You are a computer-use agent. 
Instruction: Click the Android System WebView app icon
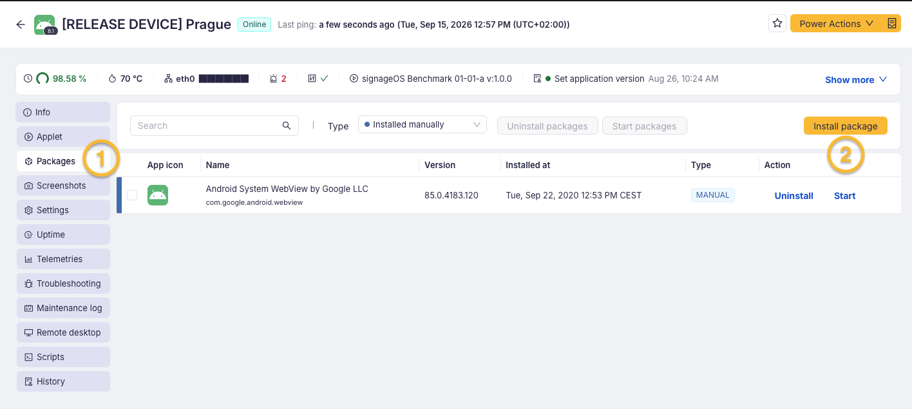158,195
